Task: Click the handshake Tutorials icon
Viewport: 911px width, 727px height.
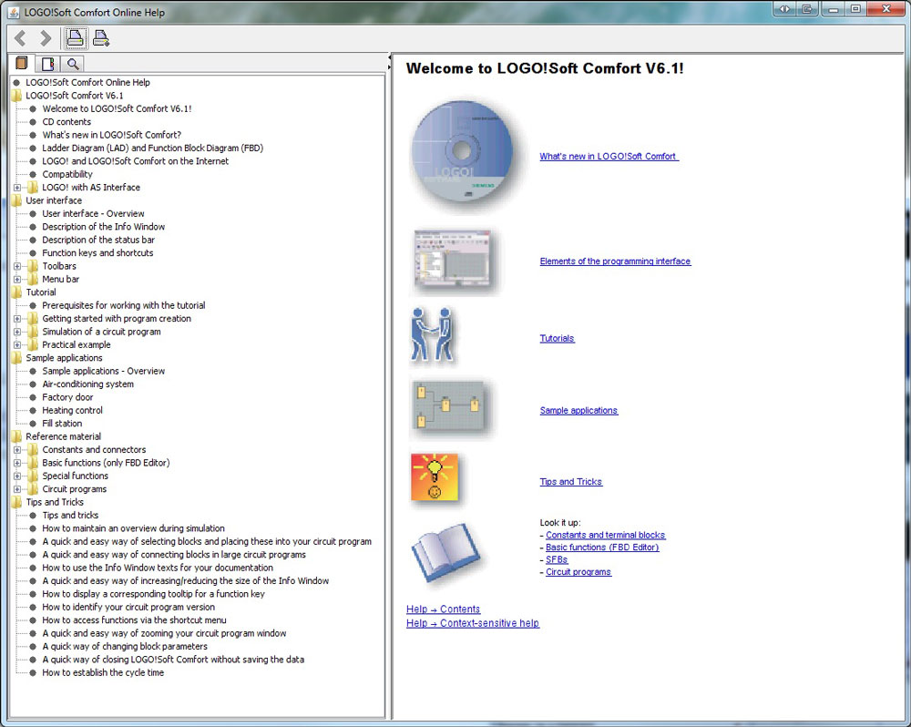Action: point(434,336)
